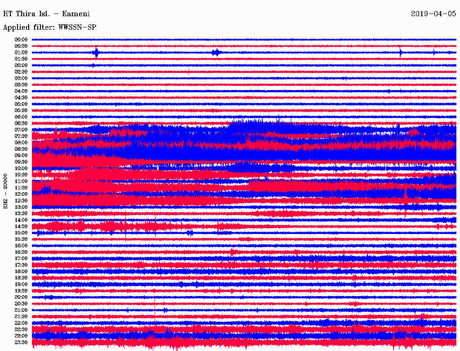This screenshot has height=351, width=460.
Task: Click the 21:30 time label
Action: tap(21, 317)
